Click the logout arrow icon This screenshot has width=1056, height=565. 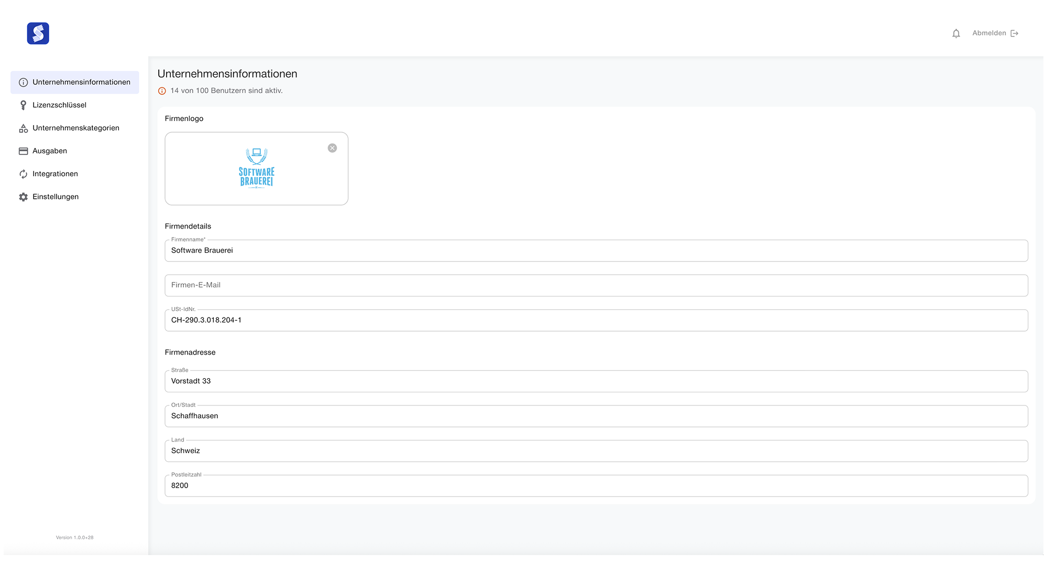pos(1015,33)
